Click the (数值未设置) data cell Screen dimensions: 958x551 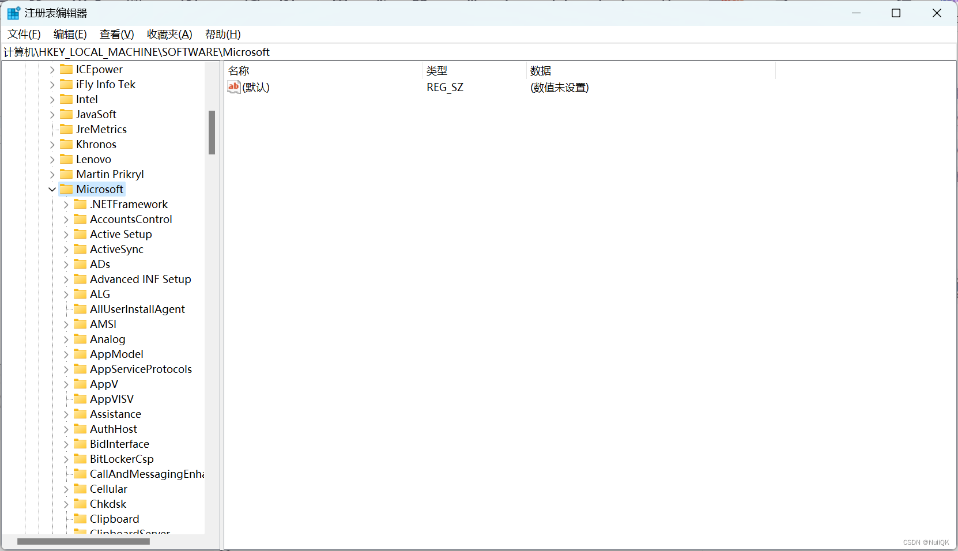560,87
